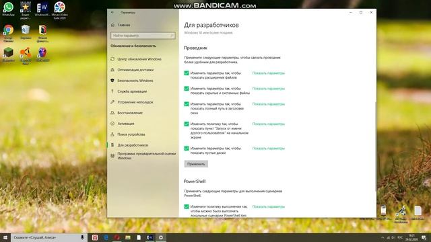Open the Windows Start menu
431x242 pixels.
5,237
